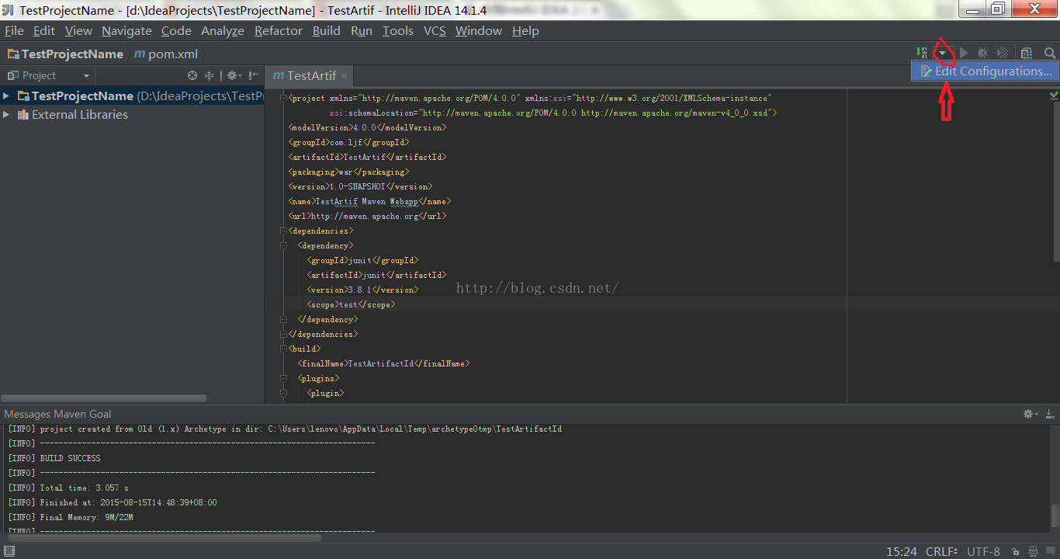This screenshot has height=559, width=1060.
Task: Click the Run with Coverage icon
Action: coord(1003,53)
